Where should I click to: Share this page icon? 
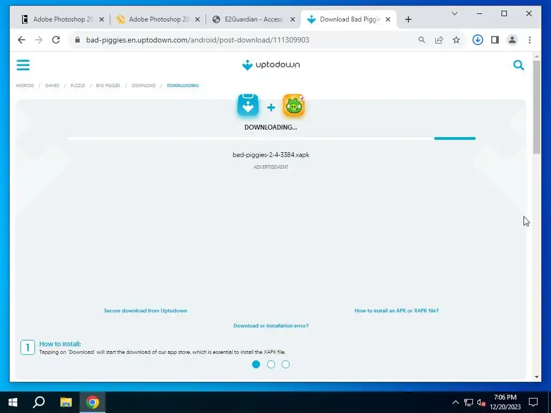pos(439,40)
